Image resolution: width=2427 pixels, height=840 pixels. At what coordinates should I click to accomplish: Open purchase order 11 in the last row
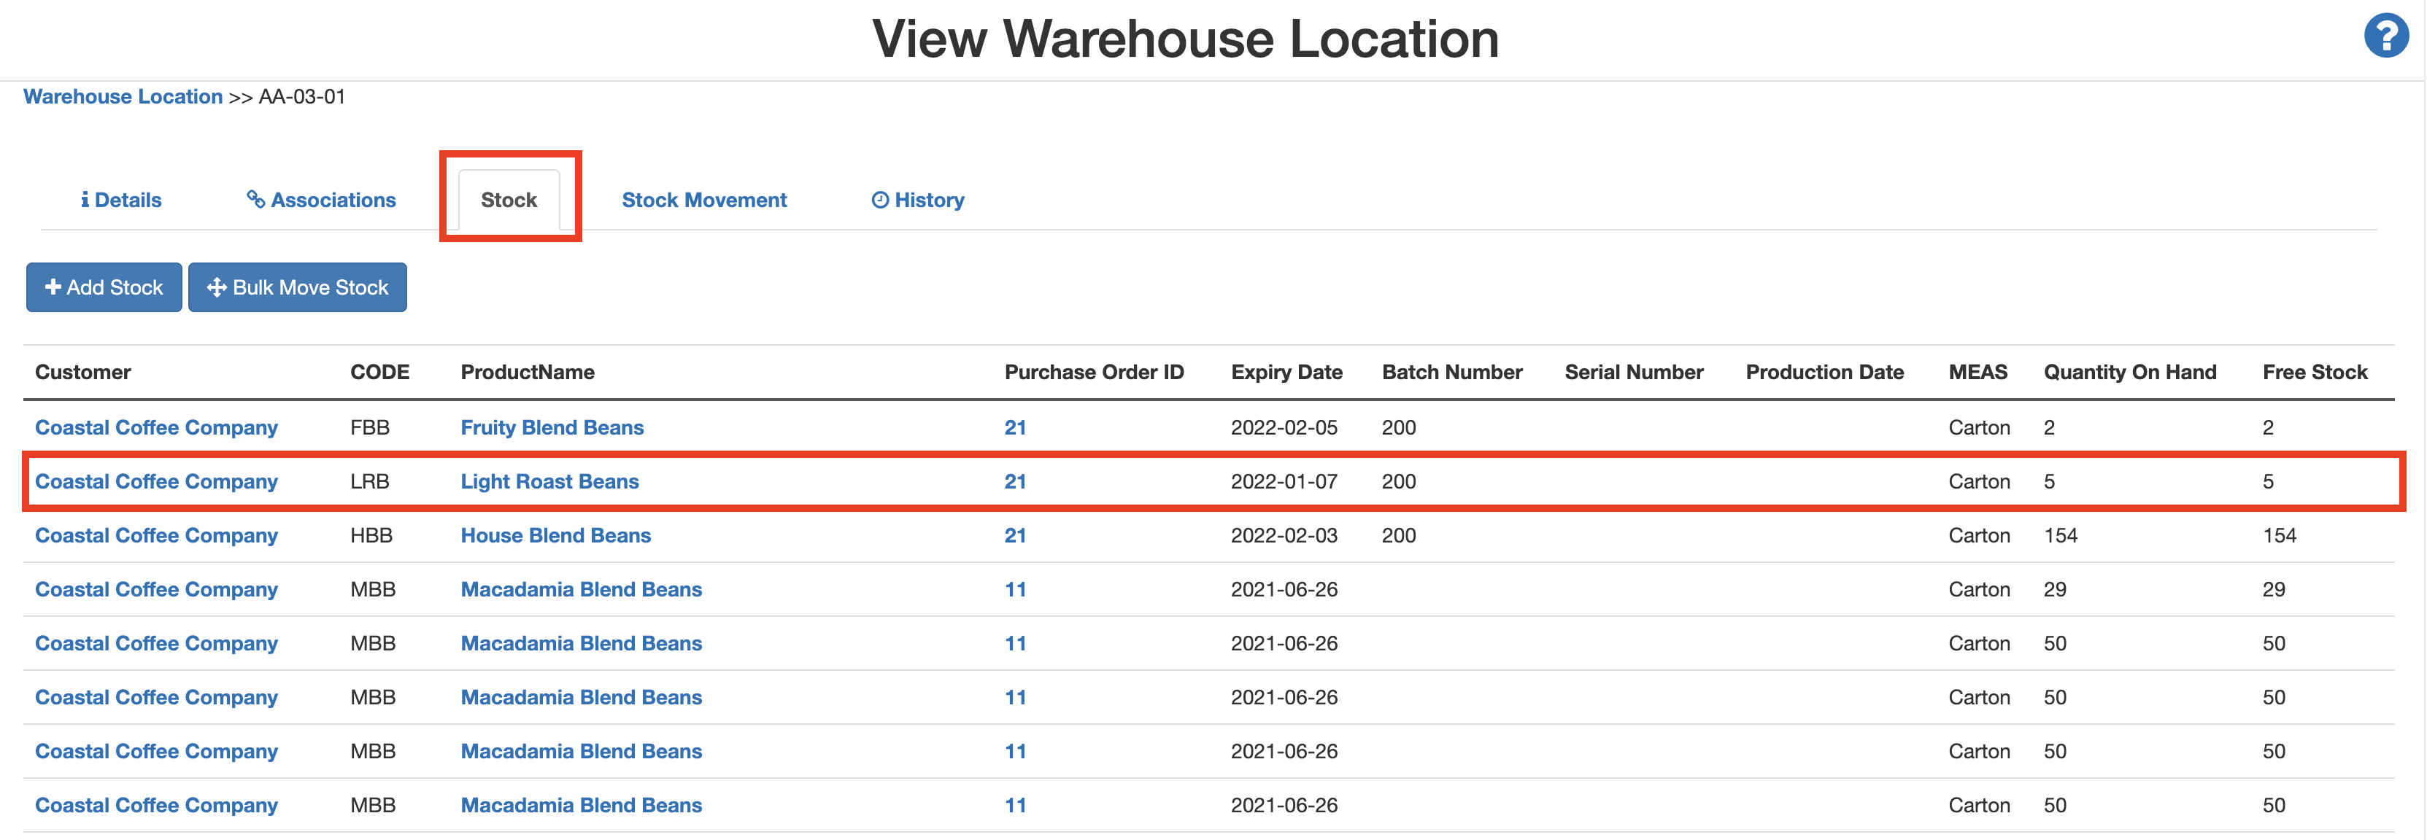pyautogui.click(x=1014, y=805)
